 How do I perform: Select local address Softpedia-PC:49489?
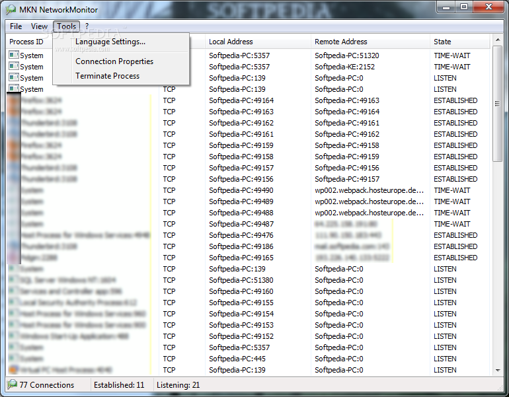point(241,201)
